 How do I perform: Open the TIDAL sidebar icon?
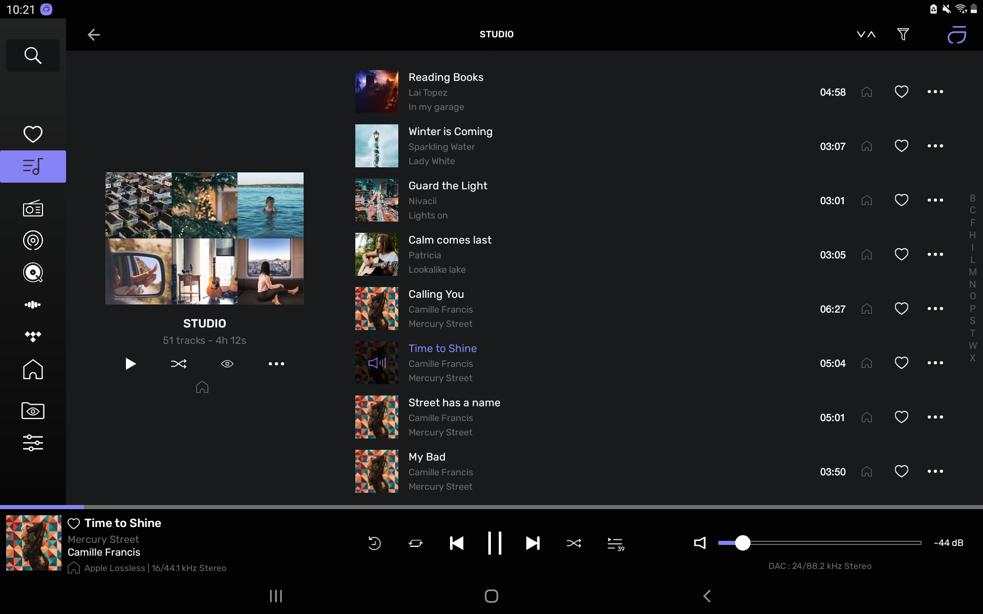[x=33, y=336]
